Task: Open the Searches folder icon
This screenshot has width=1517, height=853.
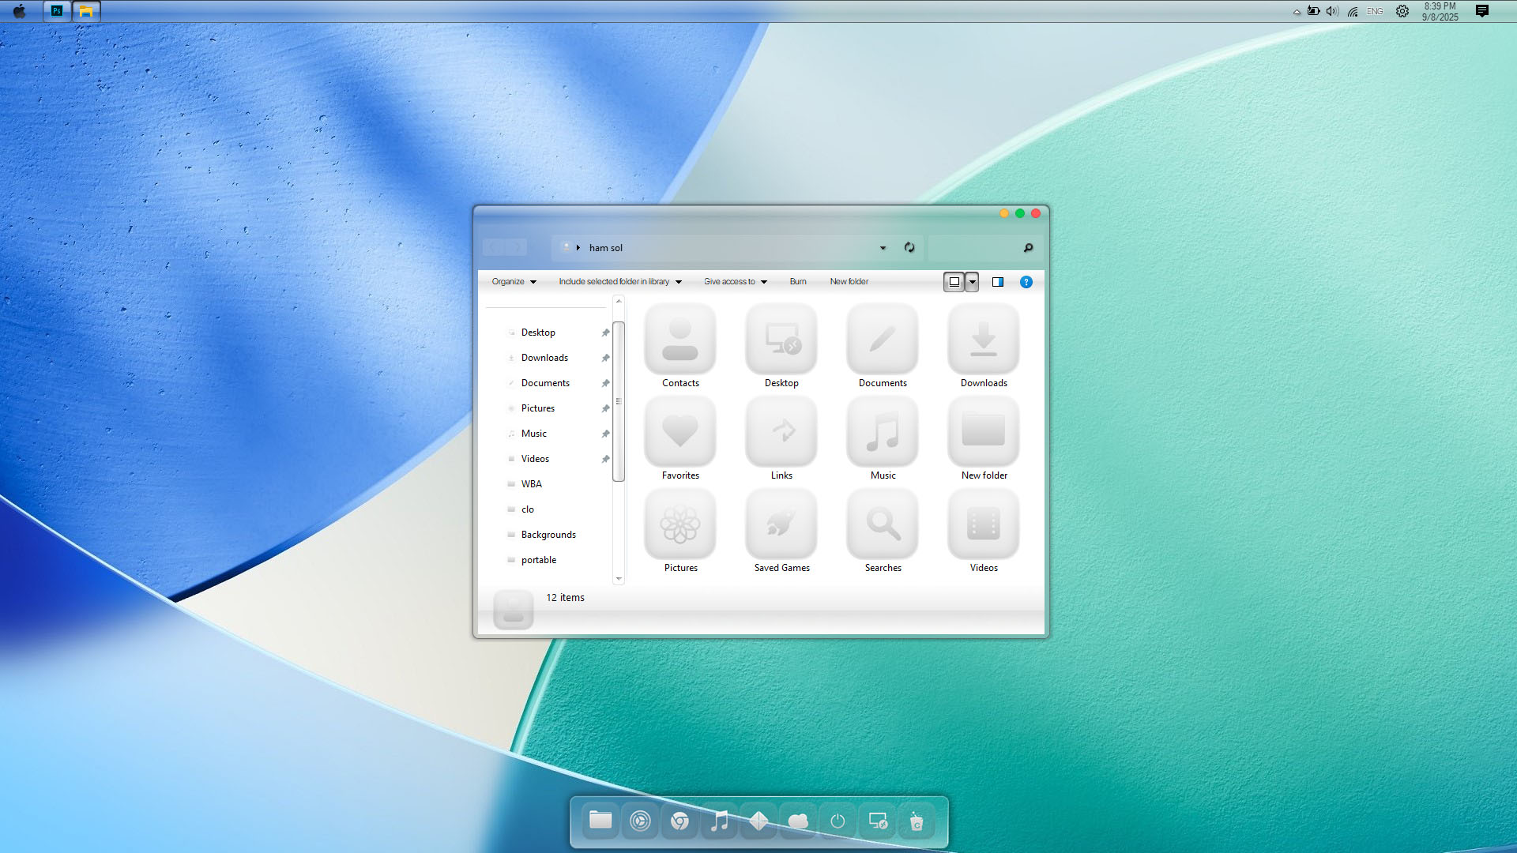Action: pos(882,524)
